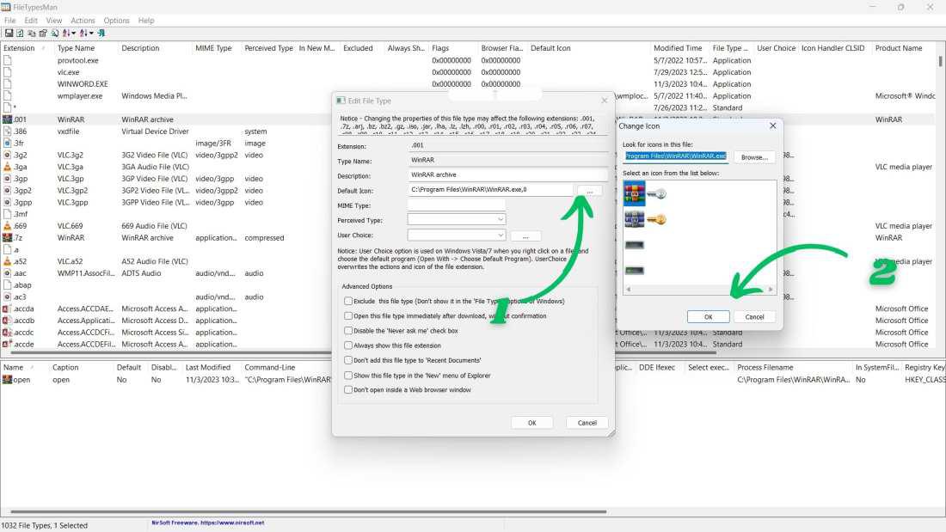The height and width of the screenshot is (532, 946).
Task: Click Cancel in Change Icon dialog
Action: 754,316
